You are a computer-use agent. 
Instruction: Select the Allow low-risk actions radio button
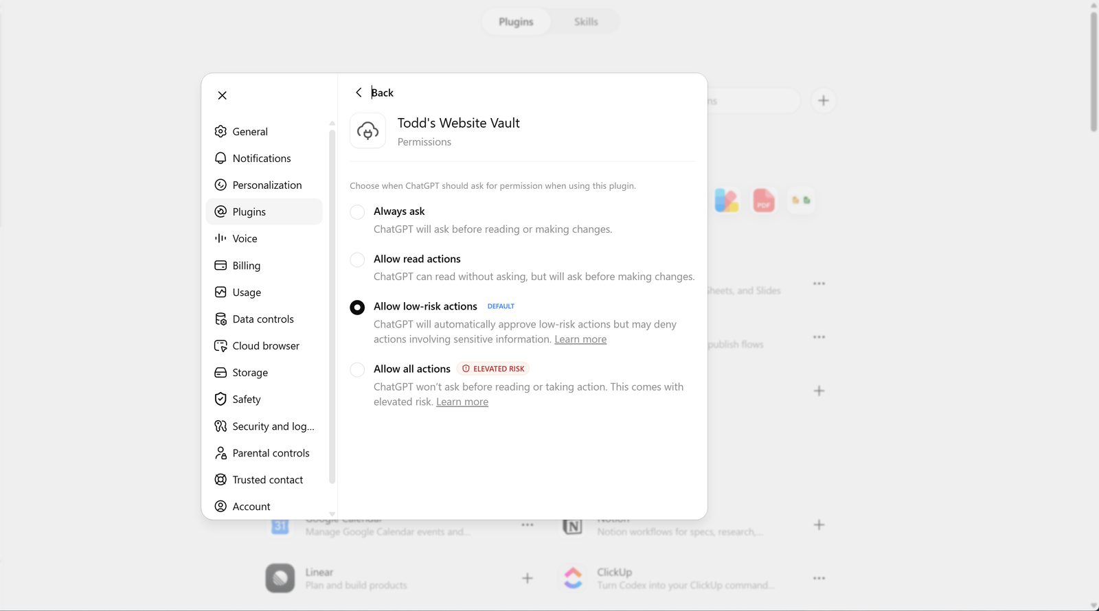(x=357, y=307)
